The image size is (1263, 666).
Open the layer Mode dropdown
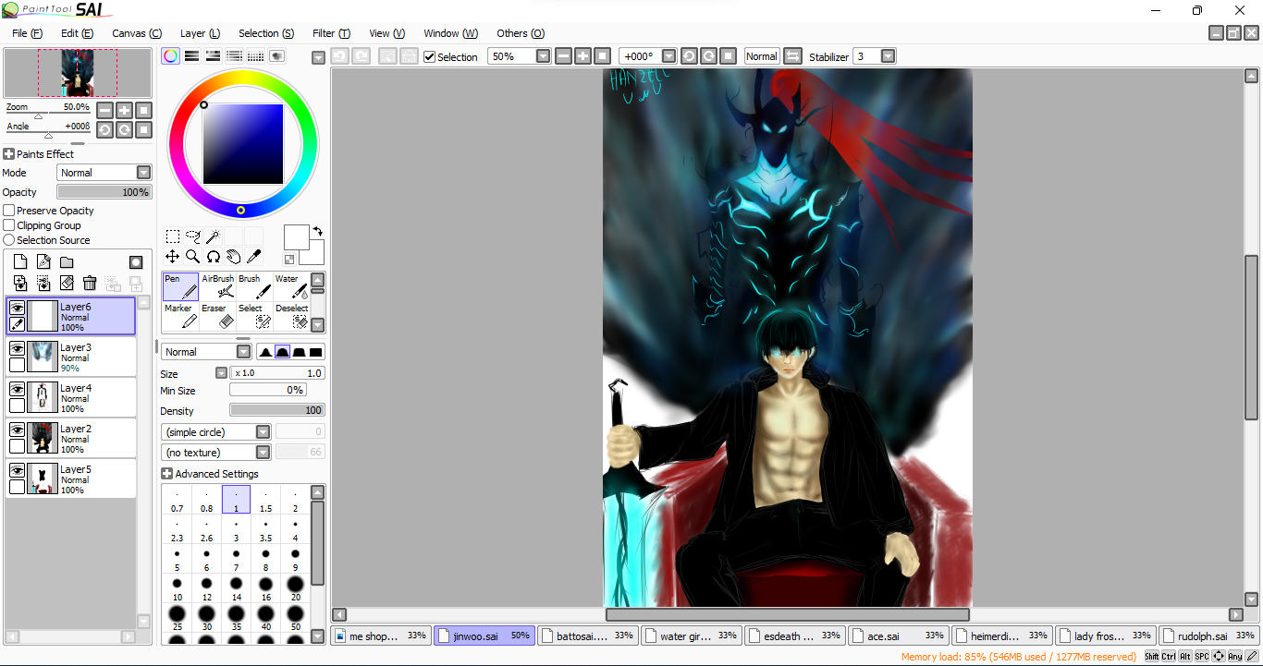(x=143, y=173)
